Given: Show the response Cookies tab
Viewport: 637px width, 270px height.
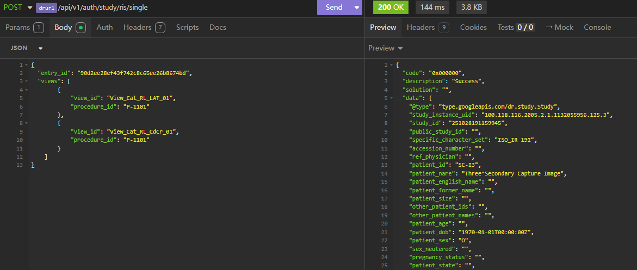Looking at the screenshot, I should pos(473,27).
